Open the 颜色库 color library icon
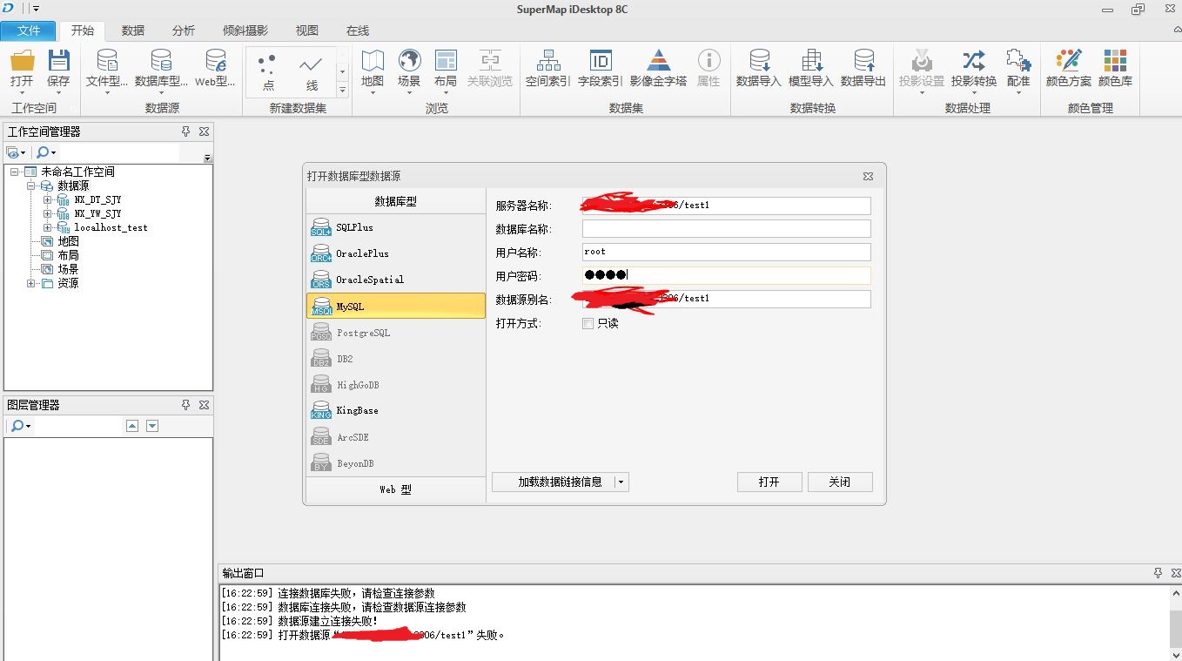Viewport: 1182px width, 661px height. (x=1115, y=61)
